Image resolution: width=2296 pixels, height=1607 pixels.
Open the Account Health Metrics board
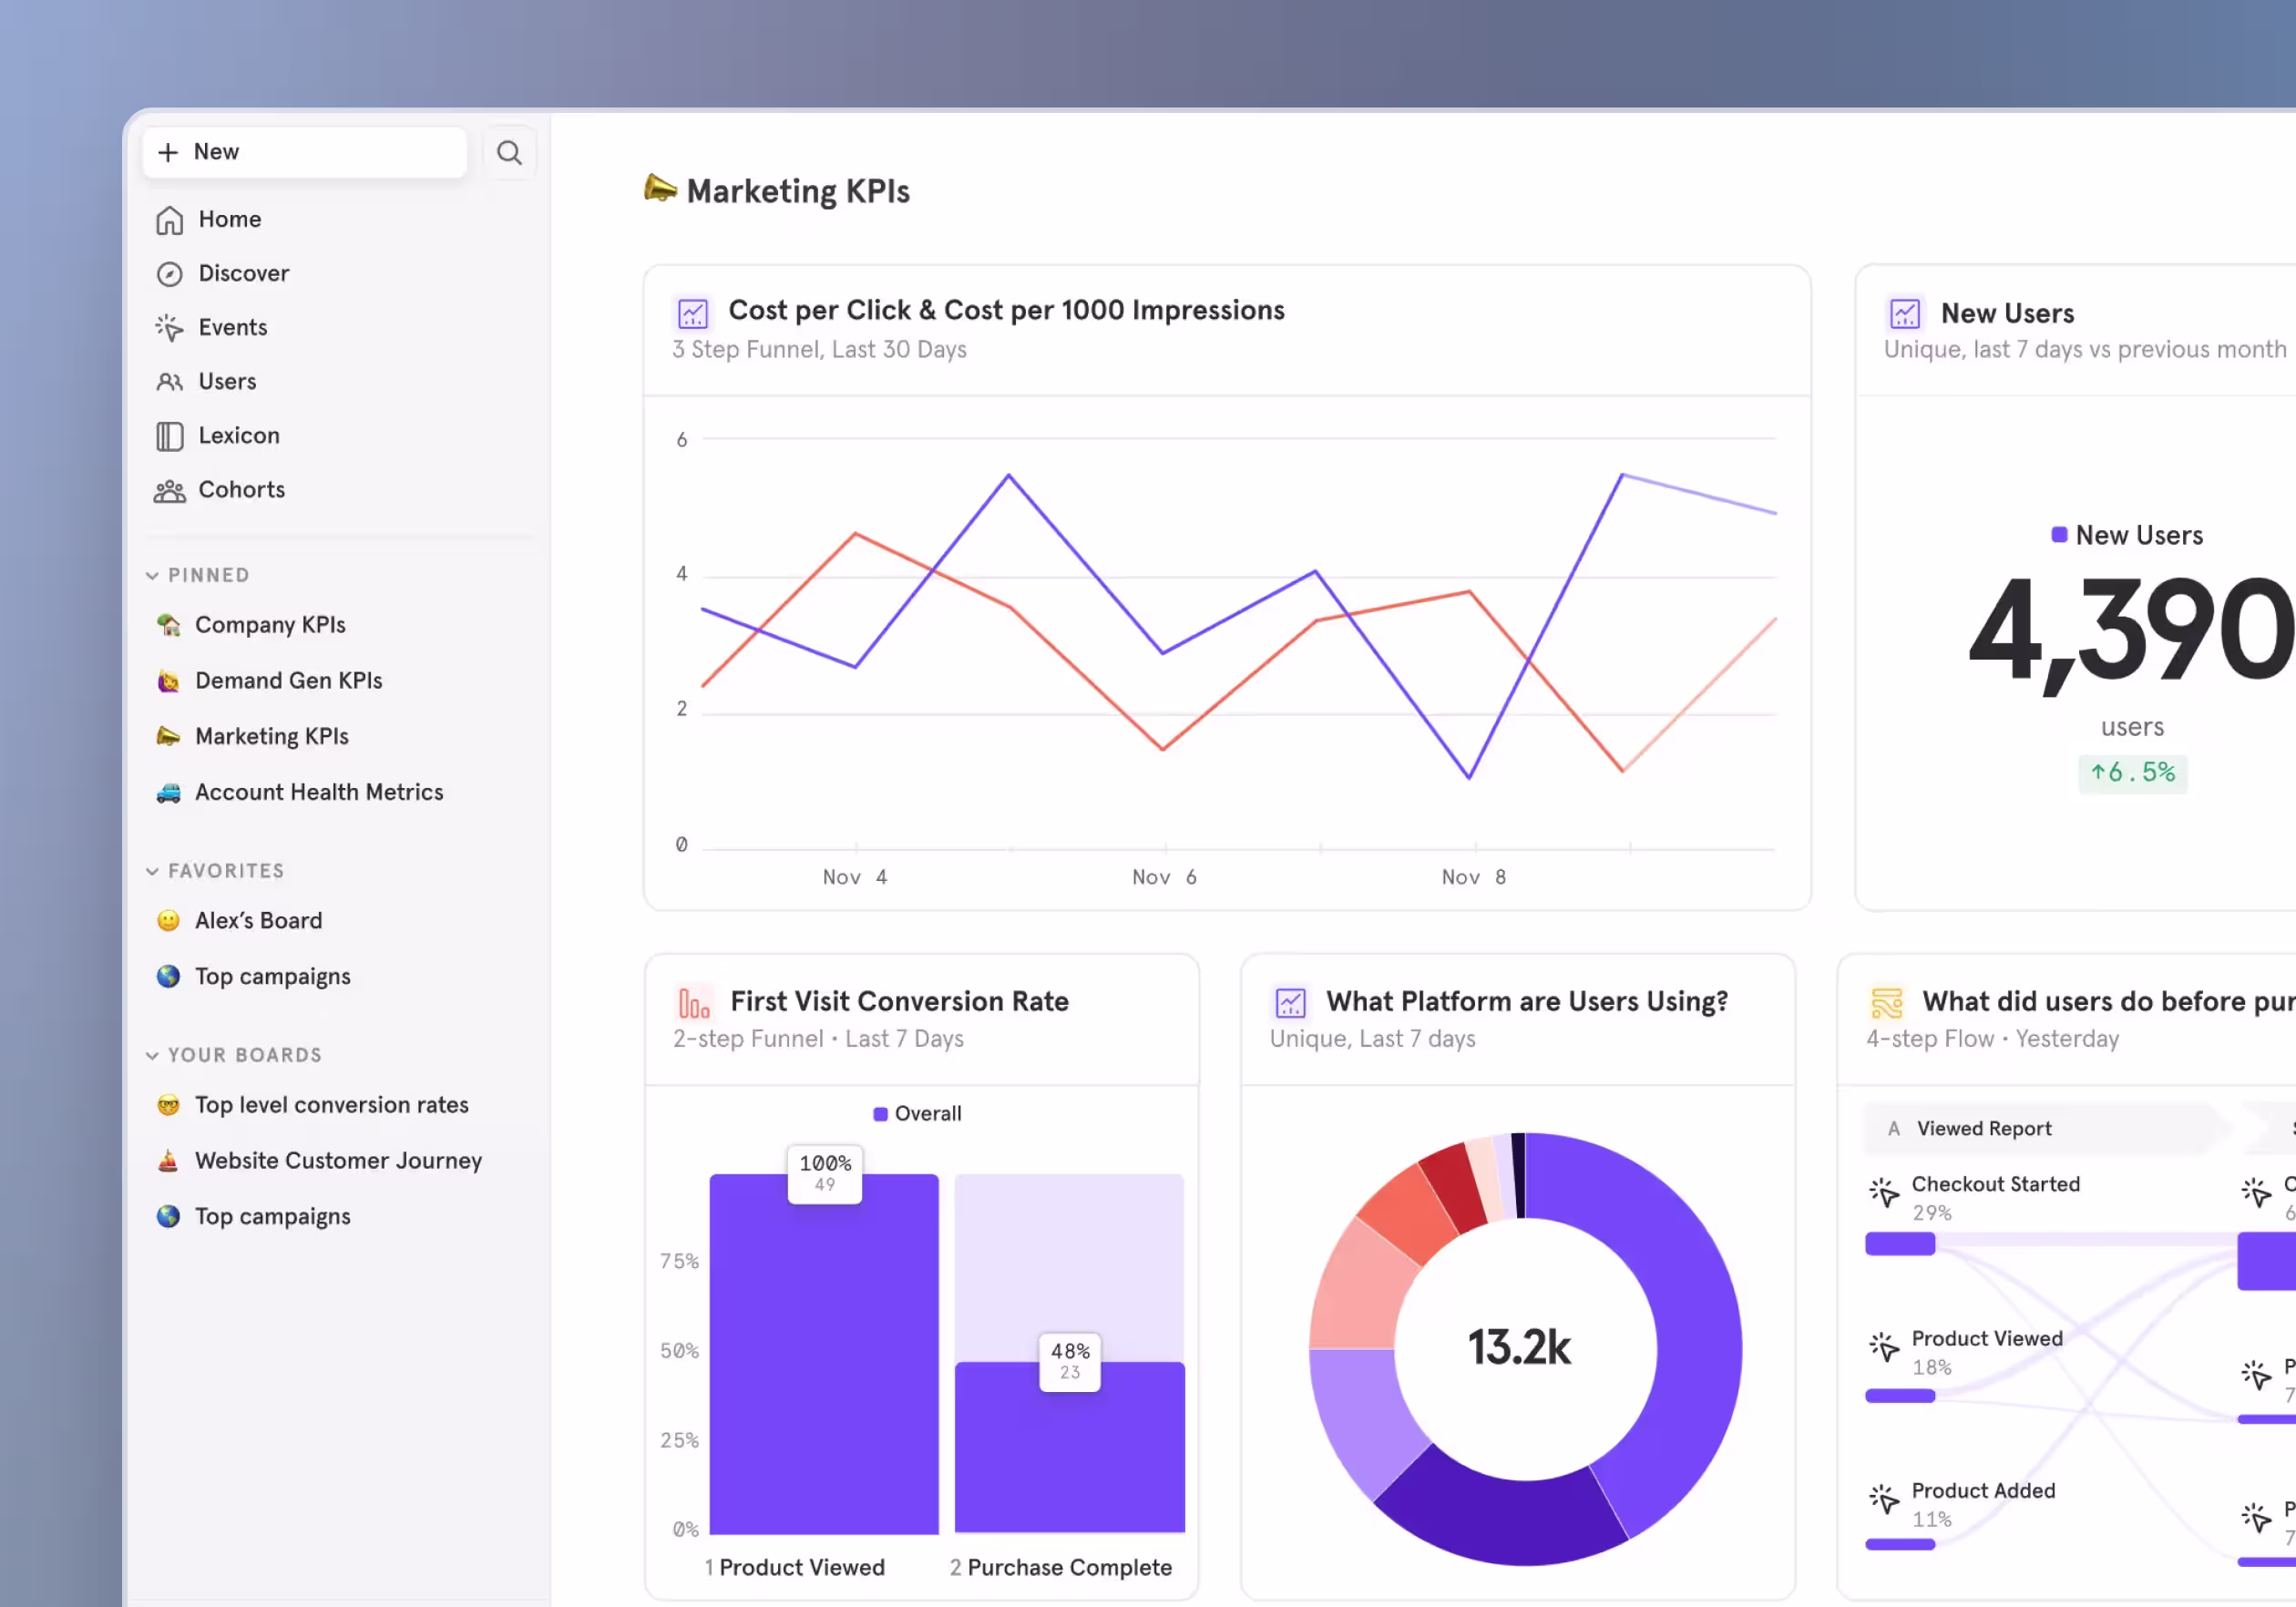click(x=318, y=793)
